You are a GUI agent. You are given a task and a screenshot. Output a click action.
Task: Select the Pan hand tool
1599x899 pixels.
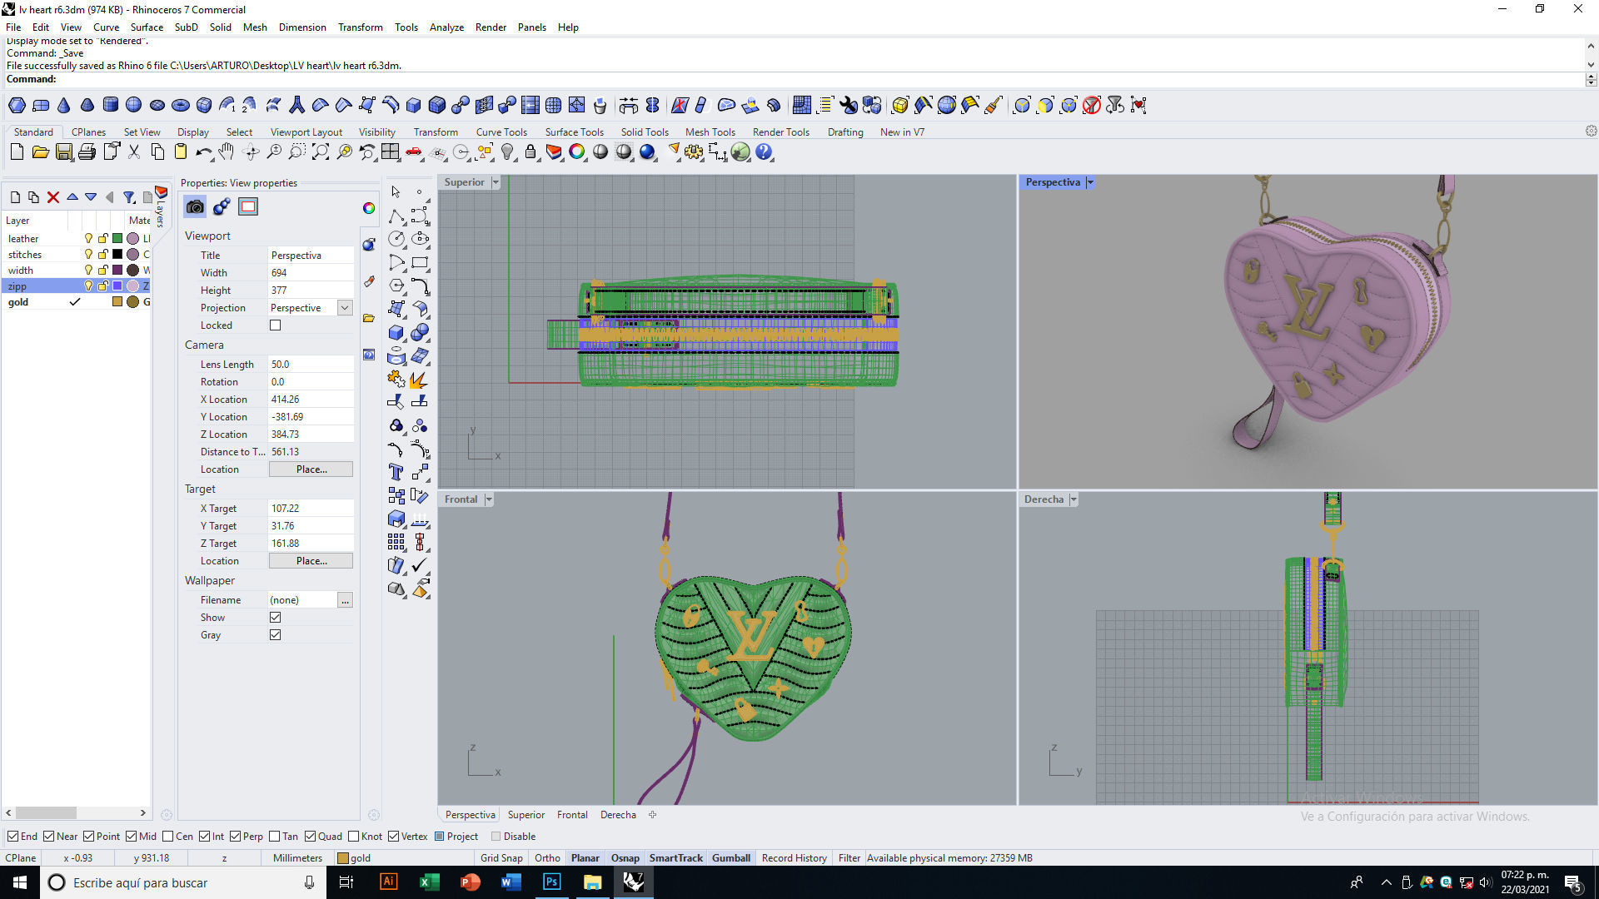[x=227, y=152]
